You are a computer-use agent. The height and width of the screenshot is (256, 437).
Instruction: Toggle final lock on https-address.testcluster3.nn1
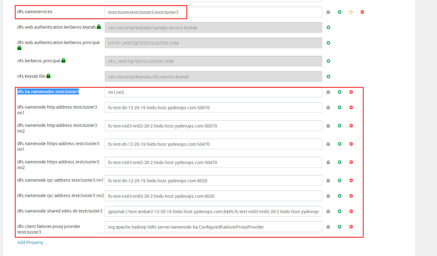click(x=328, y=144)
